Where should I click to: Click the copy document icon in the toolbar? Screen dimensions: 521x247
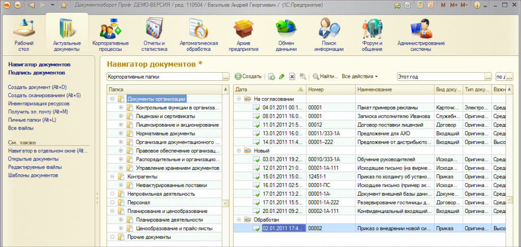271,76
